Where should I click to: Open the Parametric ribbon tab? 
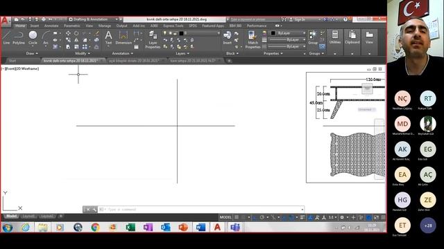(72, 26)
